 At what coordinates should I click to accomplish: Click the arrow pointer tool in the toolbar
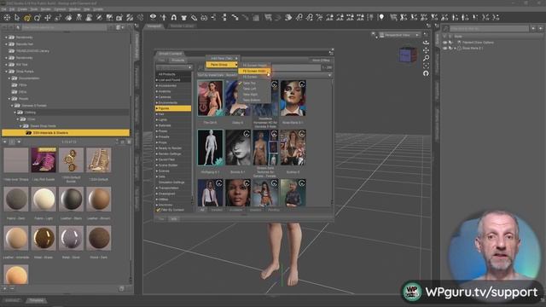click(17, 17)
